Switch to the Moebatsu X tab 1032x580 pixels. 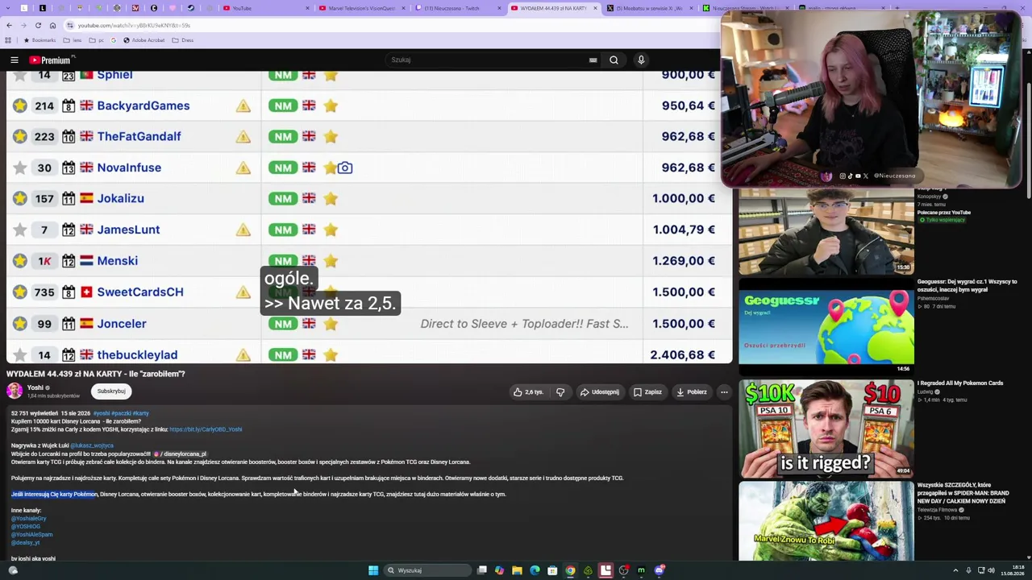[650, 8]
